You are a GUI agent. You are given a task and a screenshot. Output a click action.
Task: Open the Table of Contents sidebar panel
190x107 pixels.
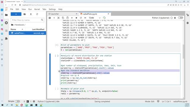(6, 31)
